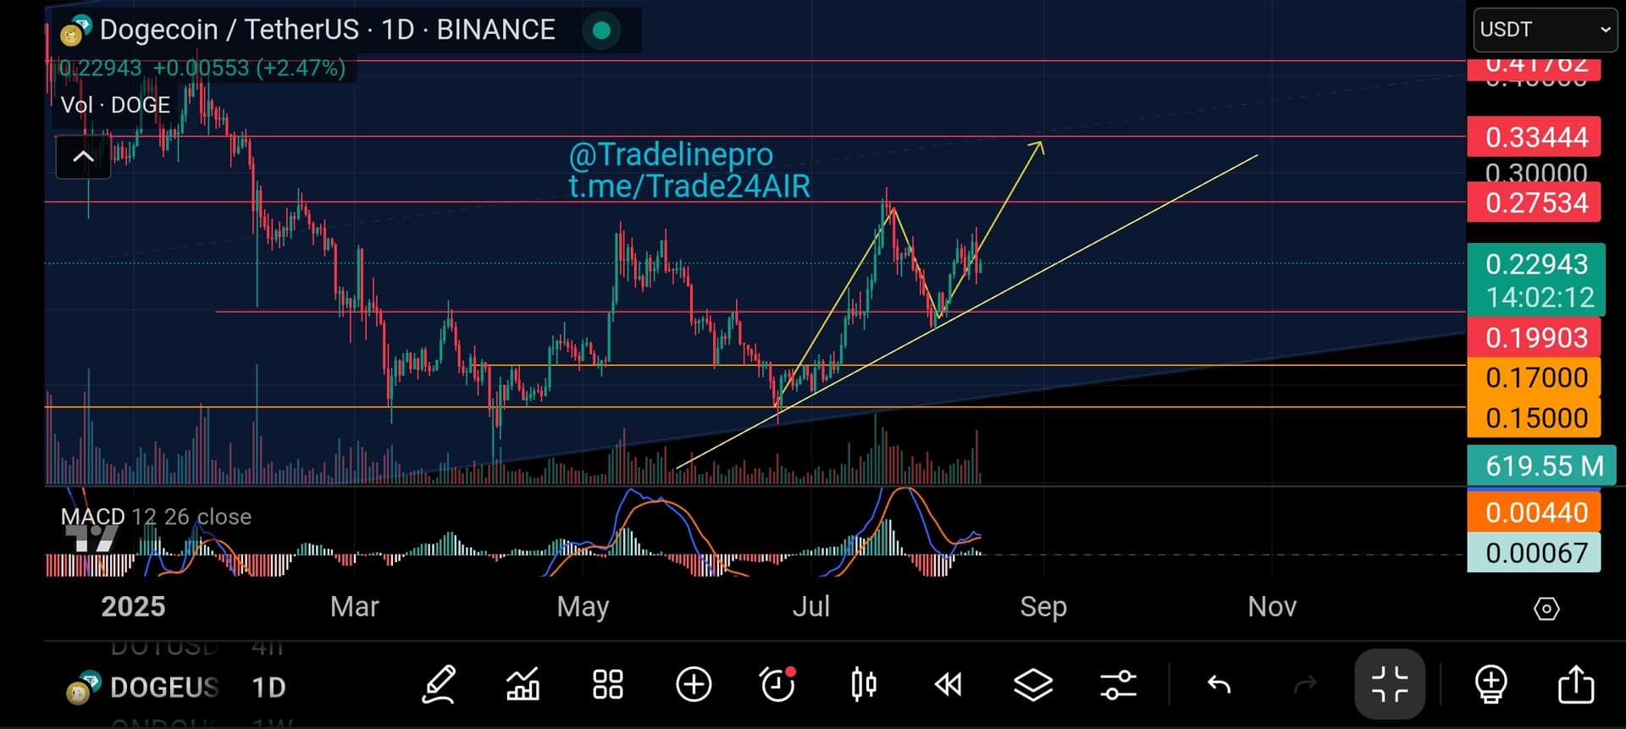The image size is (1626, 729).
Task: Tap the Dogecoin logo in header
Action: (x=75, y=30)
